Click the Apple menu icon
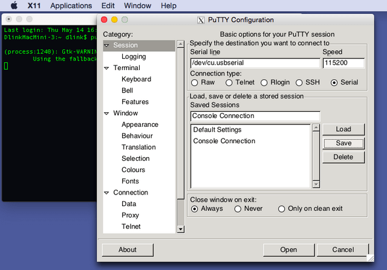Image resolution: width=387 pixels, height=270 pixels. 15,5
